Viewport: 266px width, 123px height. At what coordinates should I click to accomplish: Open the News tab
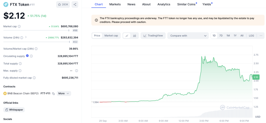[x=131, y=4]
